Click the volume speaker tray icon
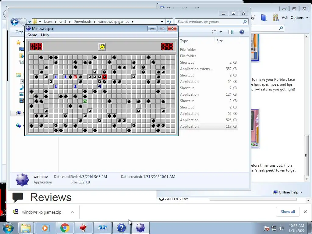Viewport: 312px width, 234px height. (x=281, y=228)
